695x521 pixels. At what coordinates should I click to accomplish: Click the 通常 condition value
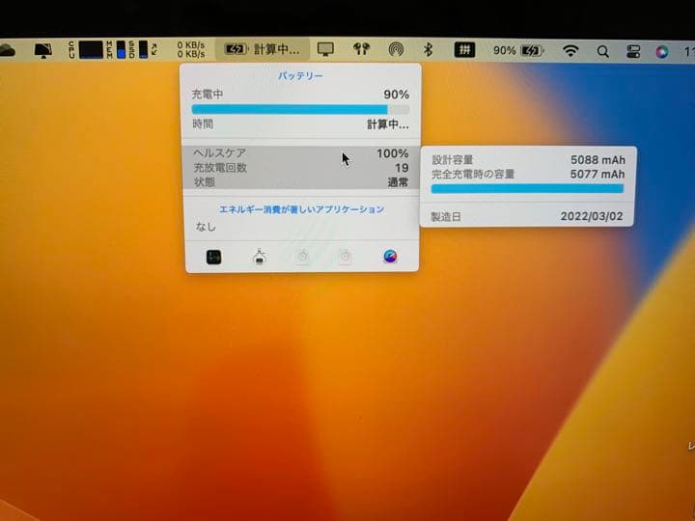click(x=398, y=182)
